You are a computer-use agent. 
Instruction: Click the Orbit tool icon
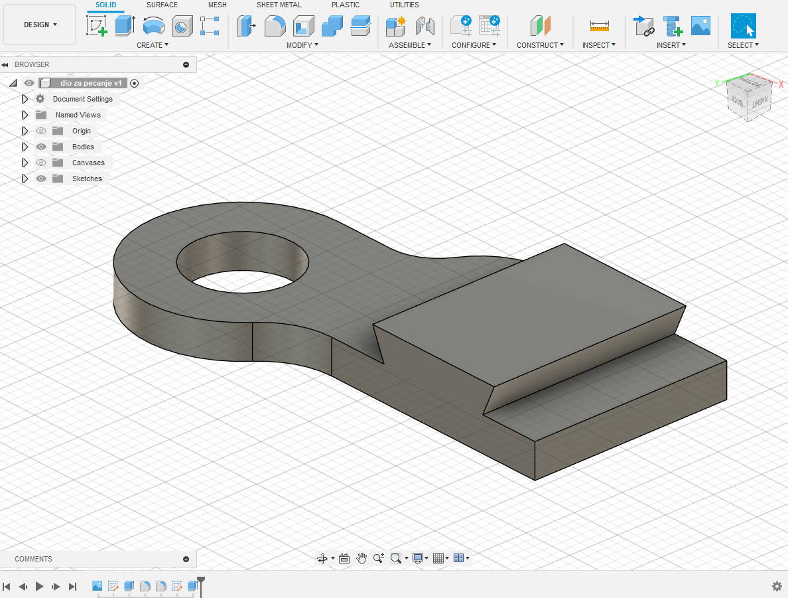pos(322,558)
